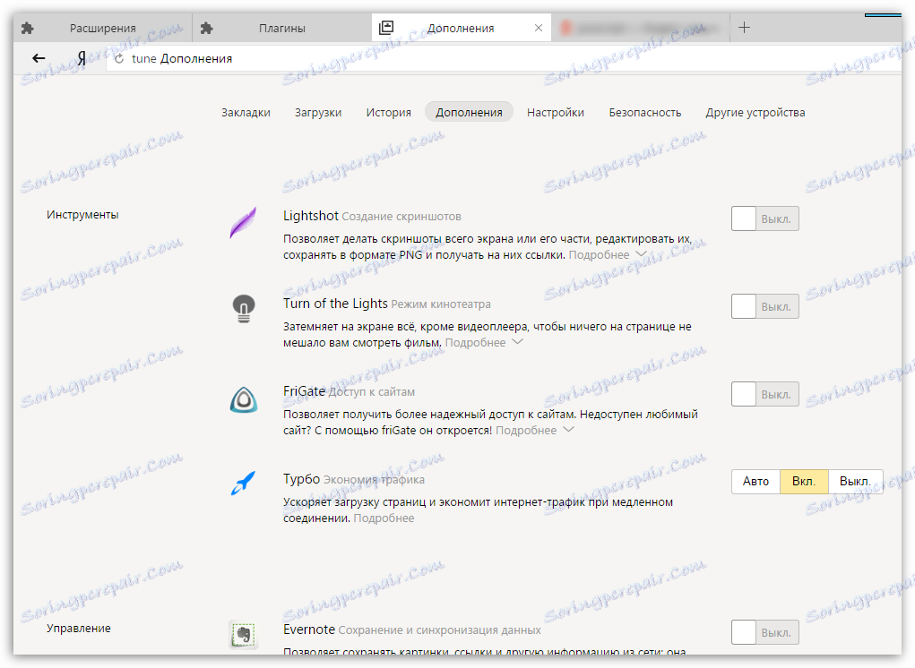This screenshot has height=668, width=915.
Task: Open the Закладки section
Action: (246, 113)
